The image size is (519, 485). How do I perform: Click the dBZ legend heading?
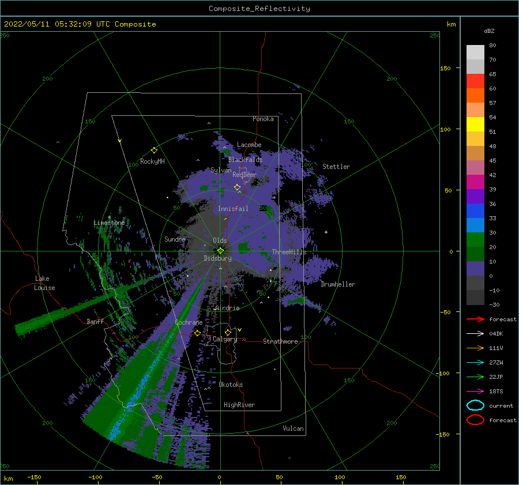(489, 31)
